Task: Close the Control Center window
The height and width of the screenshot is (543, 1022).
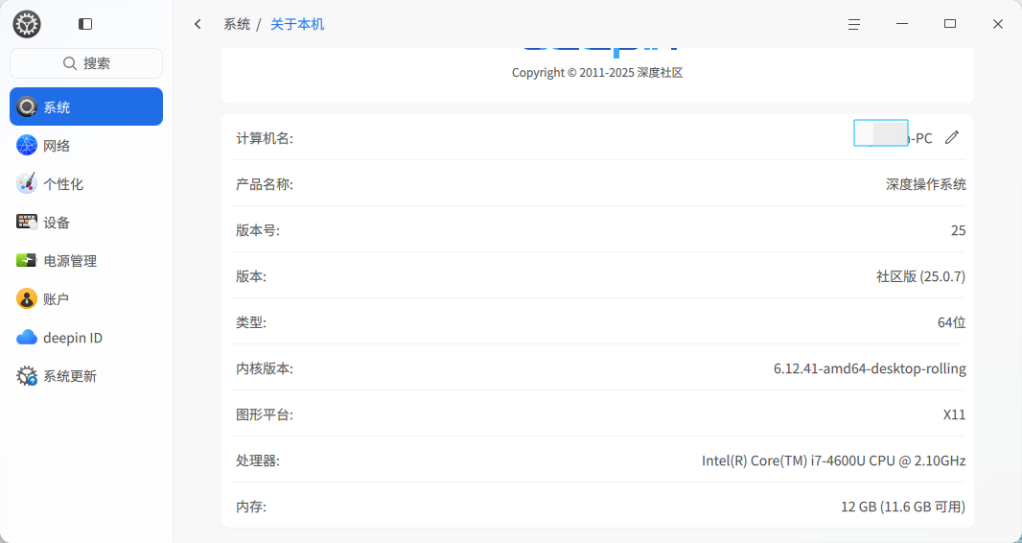Action: point(998,24)
